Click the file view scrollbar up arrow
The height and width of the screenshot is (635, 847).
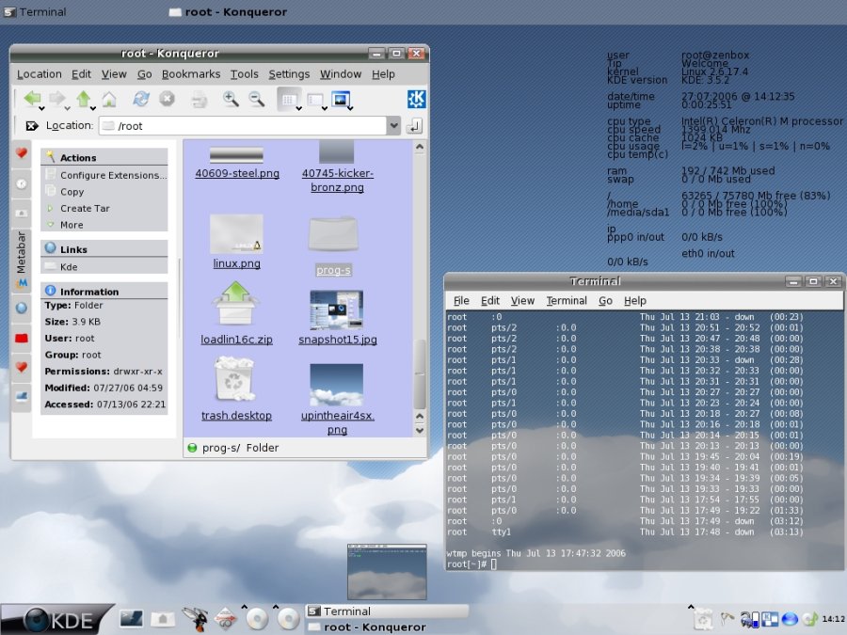(x=419, y=147)
